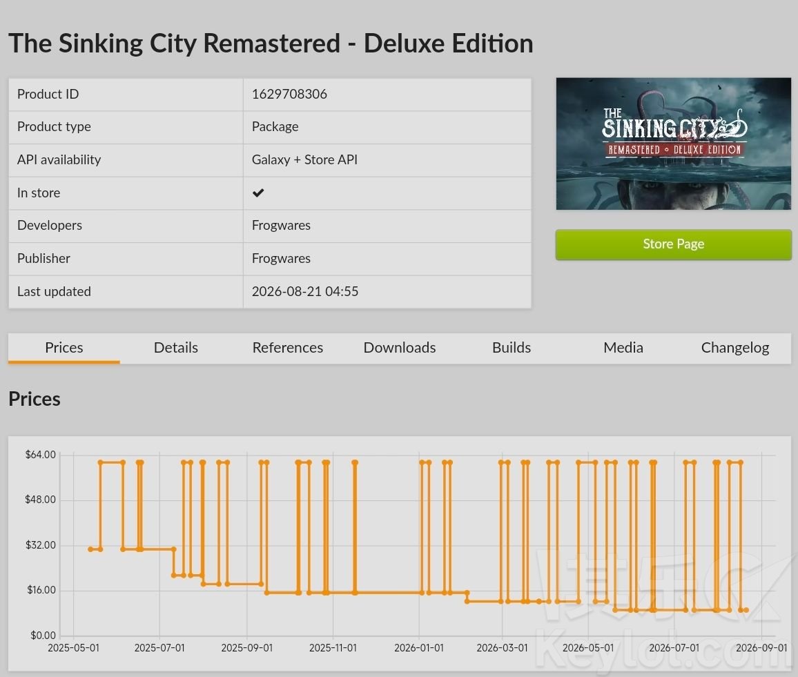Click the first price chart data point
Viewport: 798px width, 677px height.
coord(90,549)
